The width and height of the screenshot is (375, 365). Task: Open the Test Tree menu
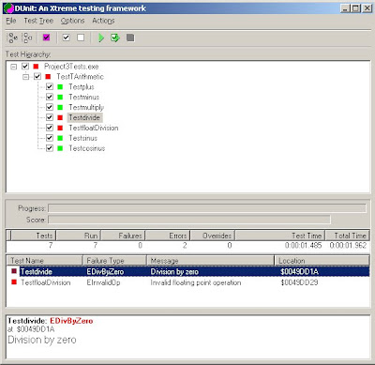(x=38, y=21)
